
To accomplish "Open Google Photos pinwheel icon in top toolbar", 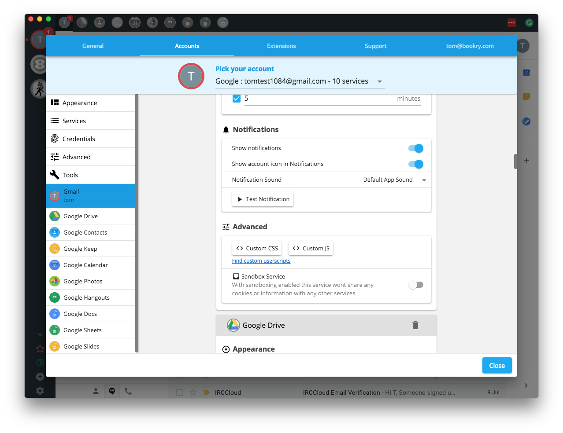I will pyautogui.click(x=152, y=22).
